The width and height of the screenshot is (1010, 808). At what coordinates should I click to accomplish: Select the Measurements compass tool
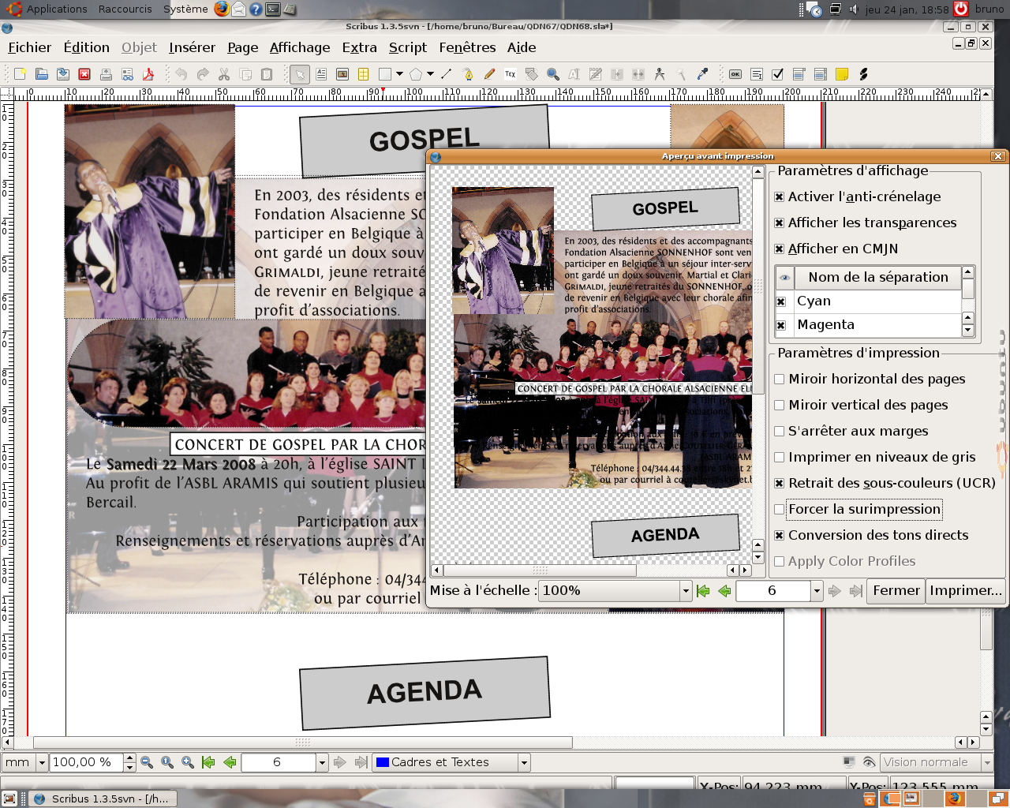660,74
